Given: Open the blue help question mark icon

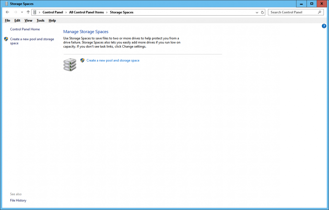Looking at the screenshot, I should [324, 26].
